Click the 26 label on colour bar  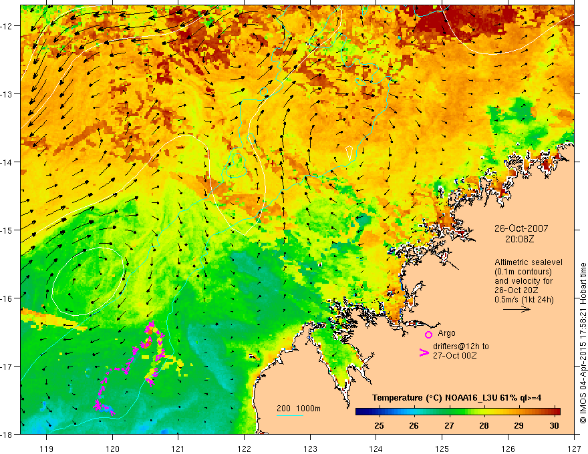tap(414, 425)
